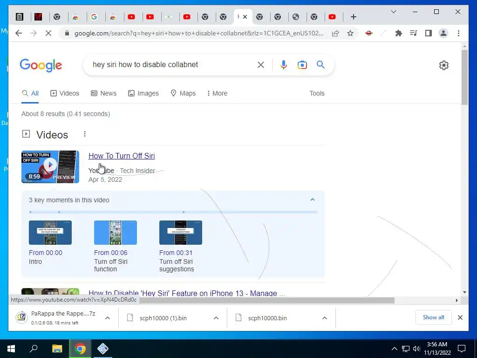Click the page vertical scrollbar thumb
Viewport: 477px width, 358px height.
click(464, 77)
